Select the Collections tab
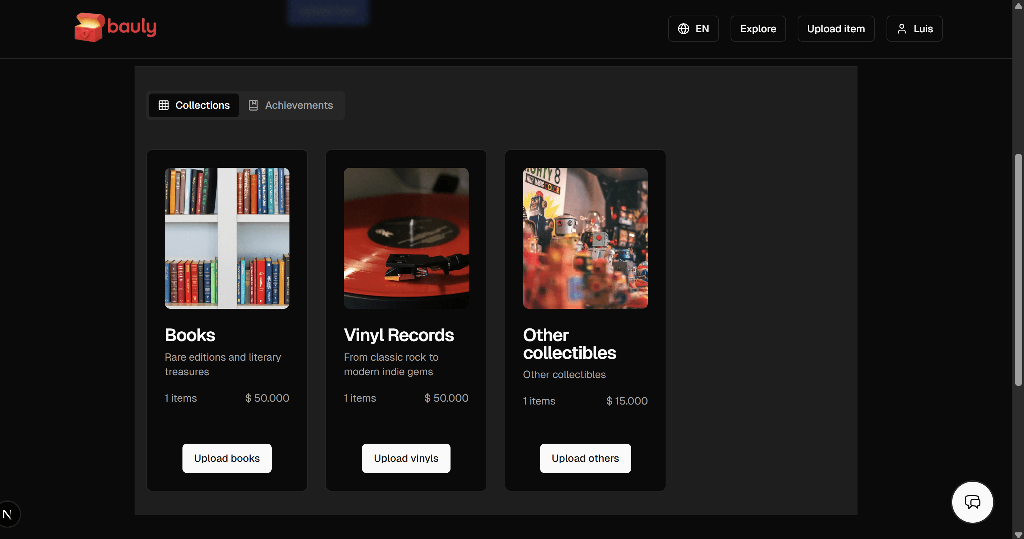Screen dimensions: 1024x539 [x=194, y=105]
